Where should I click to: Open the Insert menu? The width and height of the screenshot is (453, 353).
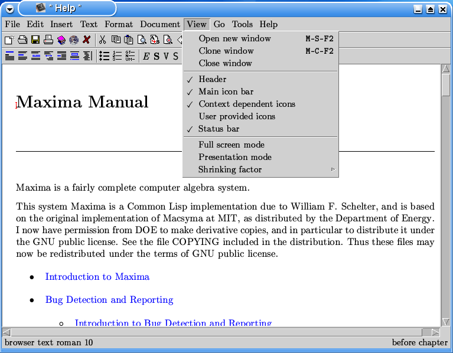tap(61, 24)
